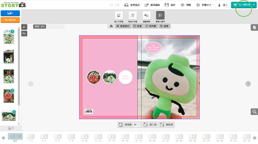Expand the 加入購物車 dropdown arrow
Screen dimensions: 258x144
pos(254,5)
